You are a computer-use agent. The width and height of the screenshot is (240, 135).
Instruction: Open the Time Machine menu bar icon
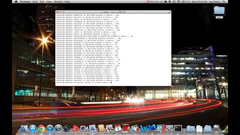(x=174, y=1)
